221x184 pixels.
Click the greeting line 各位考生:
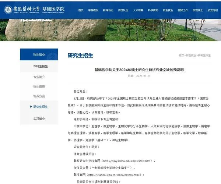pos(80,91)
